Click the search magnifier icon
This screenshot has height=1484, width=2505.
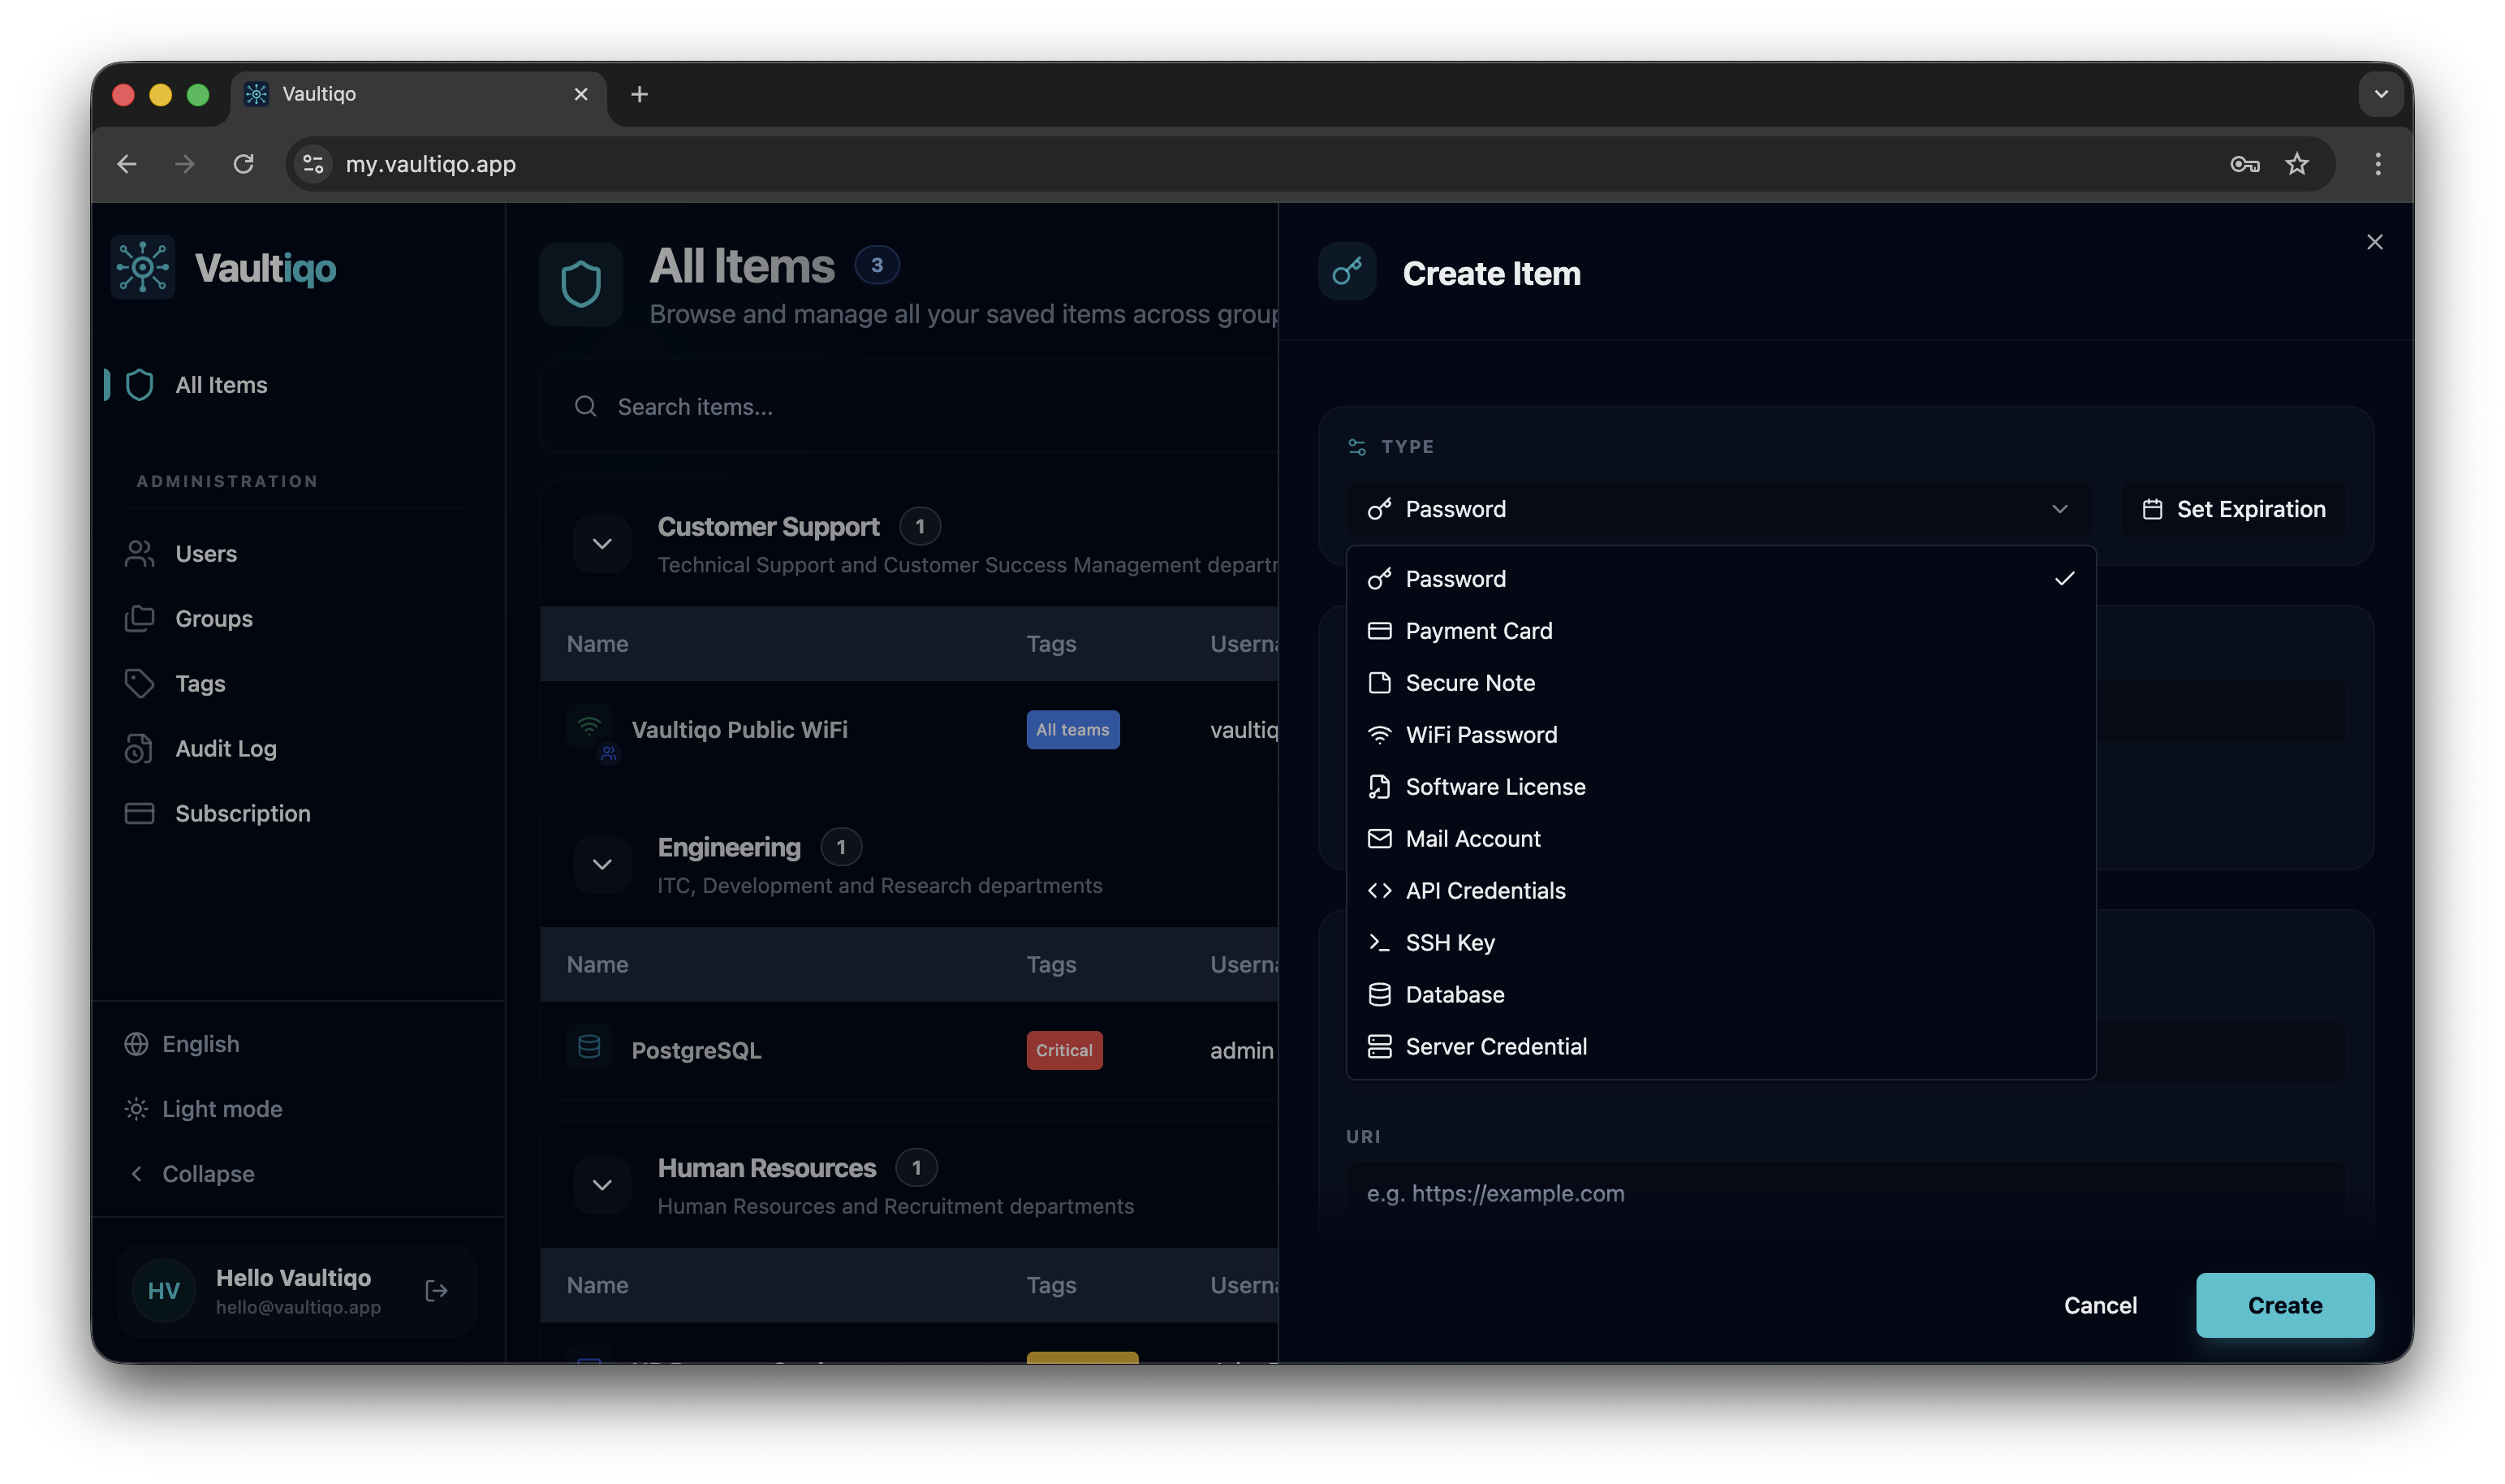coord(586,406)
